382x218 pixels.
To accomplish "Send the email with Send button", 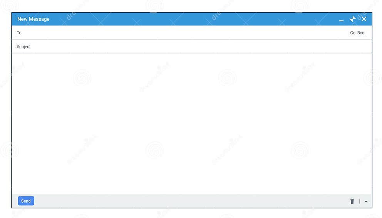I will click(x=26, y=201).
